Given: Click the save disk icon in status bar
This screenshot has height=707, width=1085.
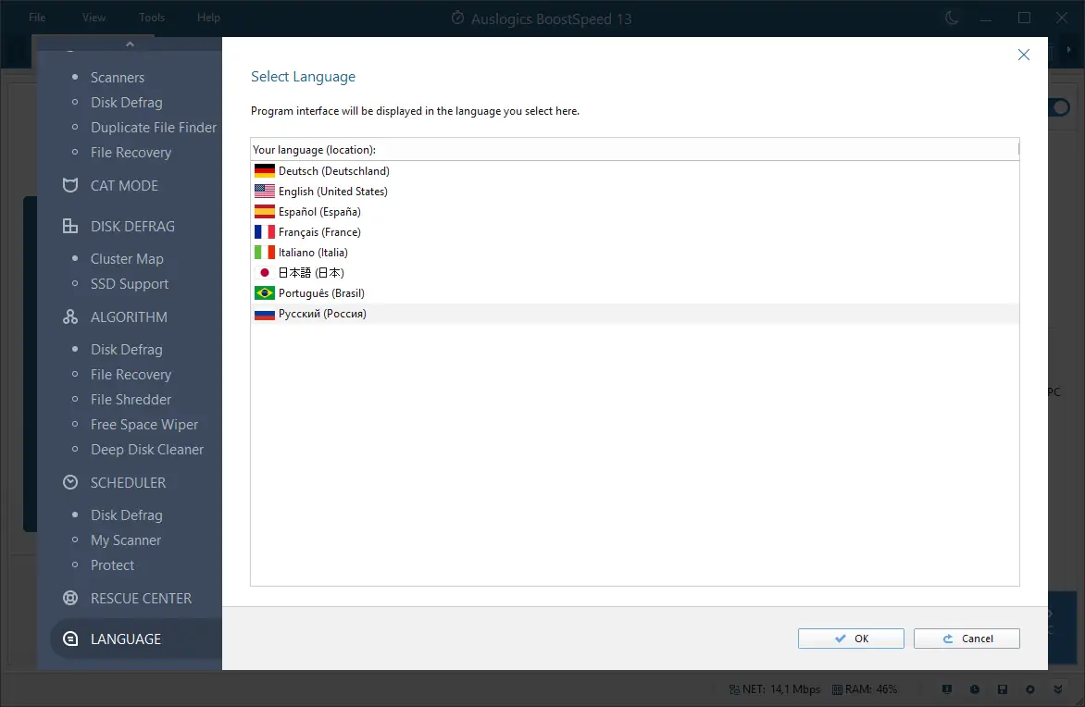Looking at the screenshot, I should pyautogui.click(x=1002, y=689).
